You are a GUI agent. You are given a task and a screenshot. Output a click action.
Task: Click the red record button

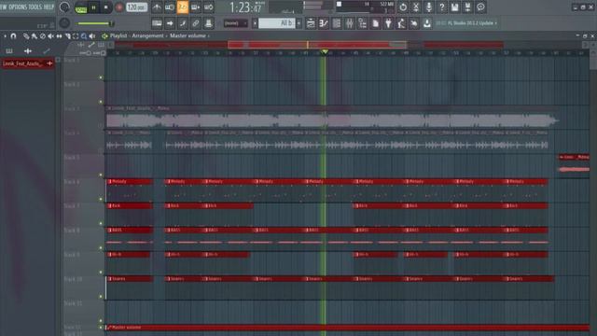[x=118, y=7]
